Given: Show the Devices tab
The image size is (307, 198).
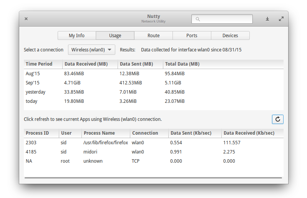Looking at the screenshot, I should [230, 36].
